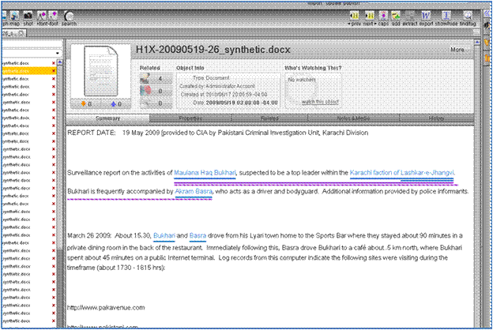
Task: Switch to the Properties tab
Action: point(190,118)
